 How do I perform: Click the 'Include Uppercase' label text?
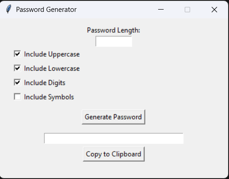52,54
